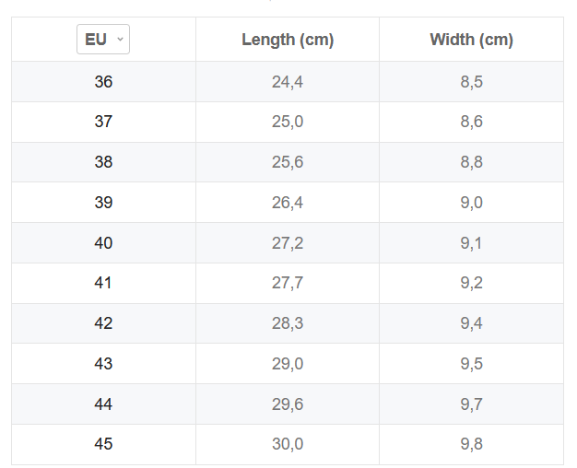Click EU size 40 cell
The image size is (577, 468).
click(x=103, y=243)
